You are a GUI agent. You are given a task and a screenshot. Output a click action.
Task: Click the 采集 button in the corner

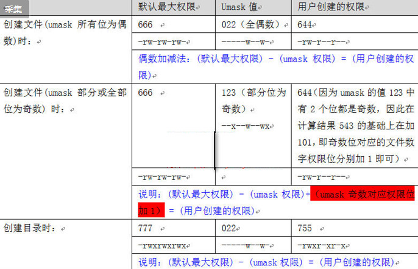tap(13, 9)
